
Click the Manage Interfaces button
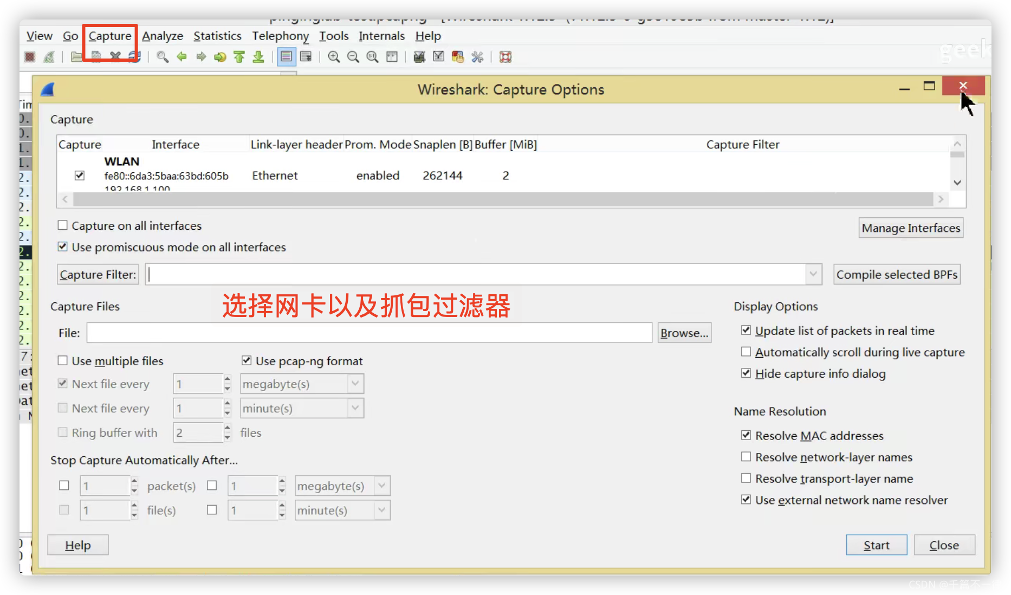click(911, 228)
